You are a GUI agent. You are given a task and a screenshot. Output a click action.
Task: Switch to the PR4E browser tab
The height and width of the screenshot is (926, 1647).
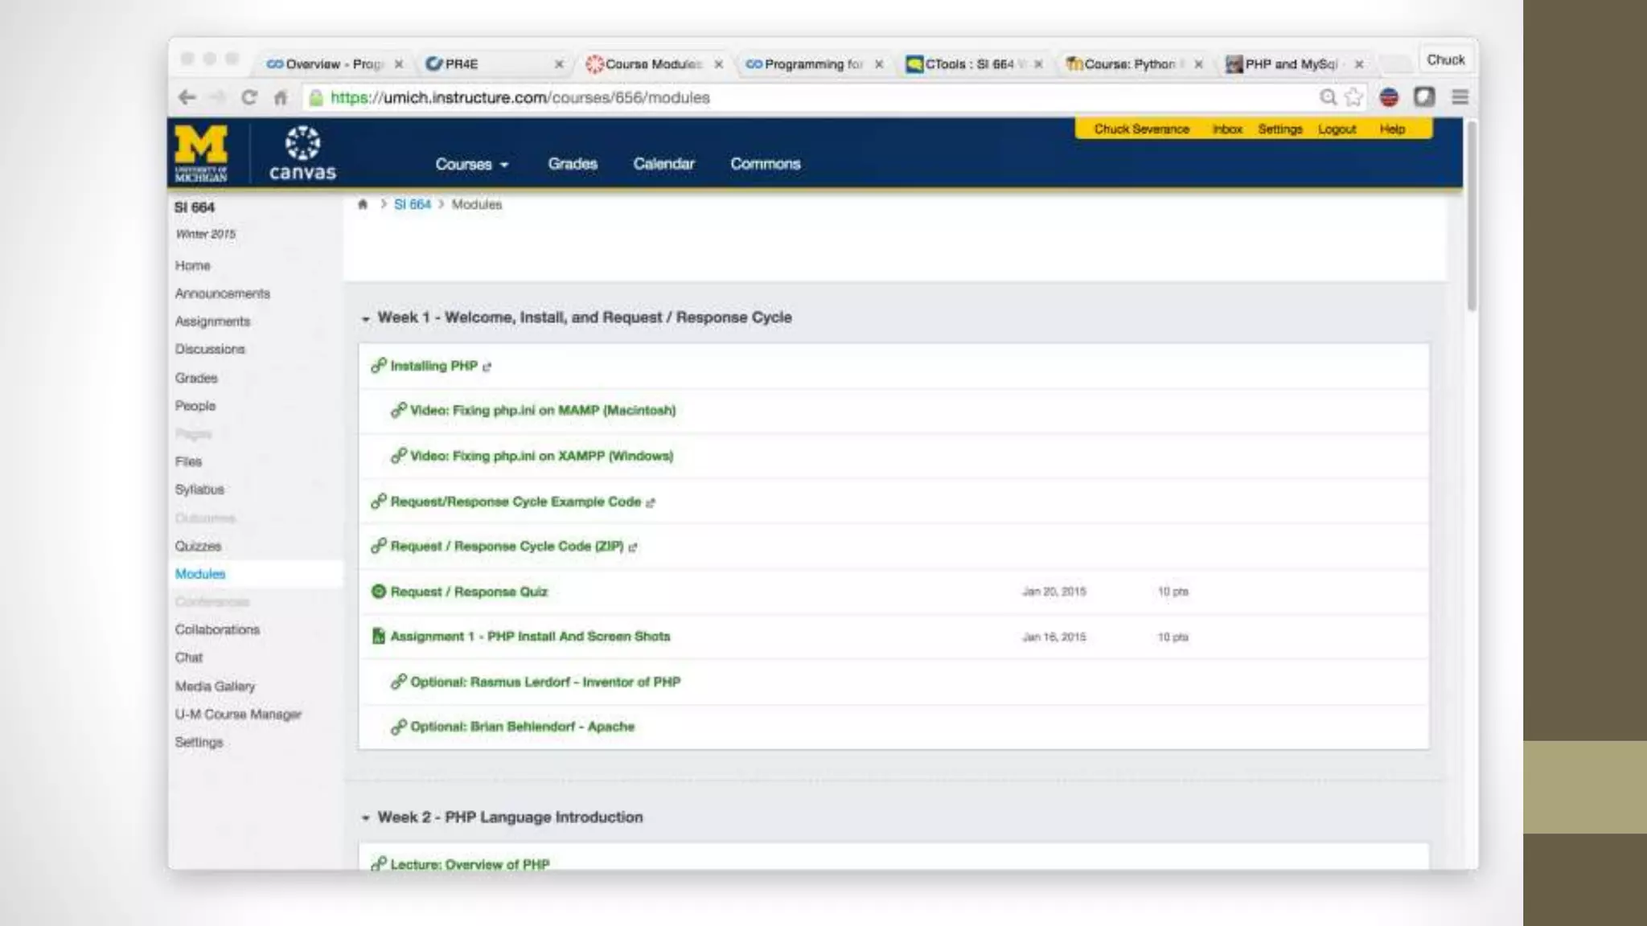coord(462,64)
